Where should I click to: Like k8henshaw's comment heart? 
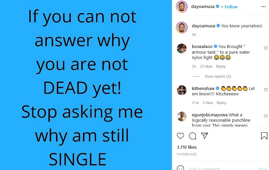pos(266,90)
